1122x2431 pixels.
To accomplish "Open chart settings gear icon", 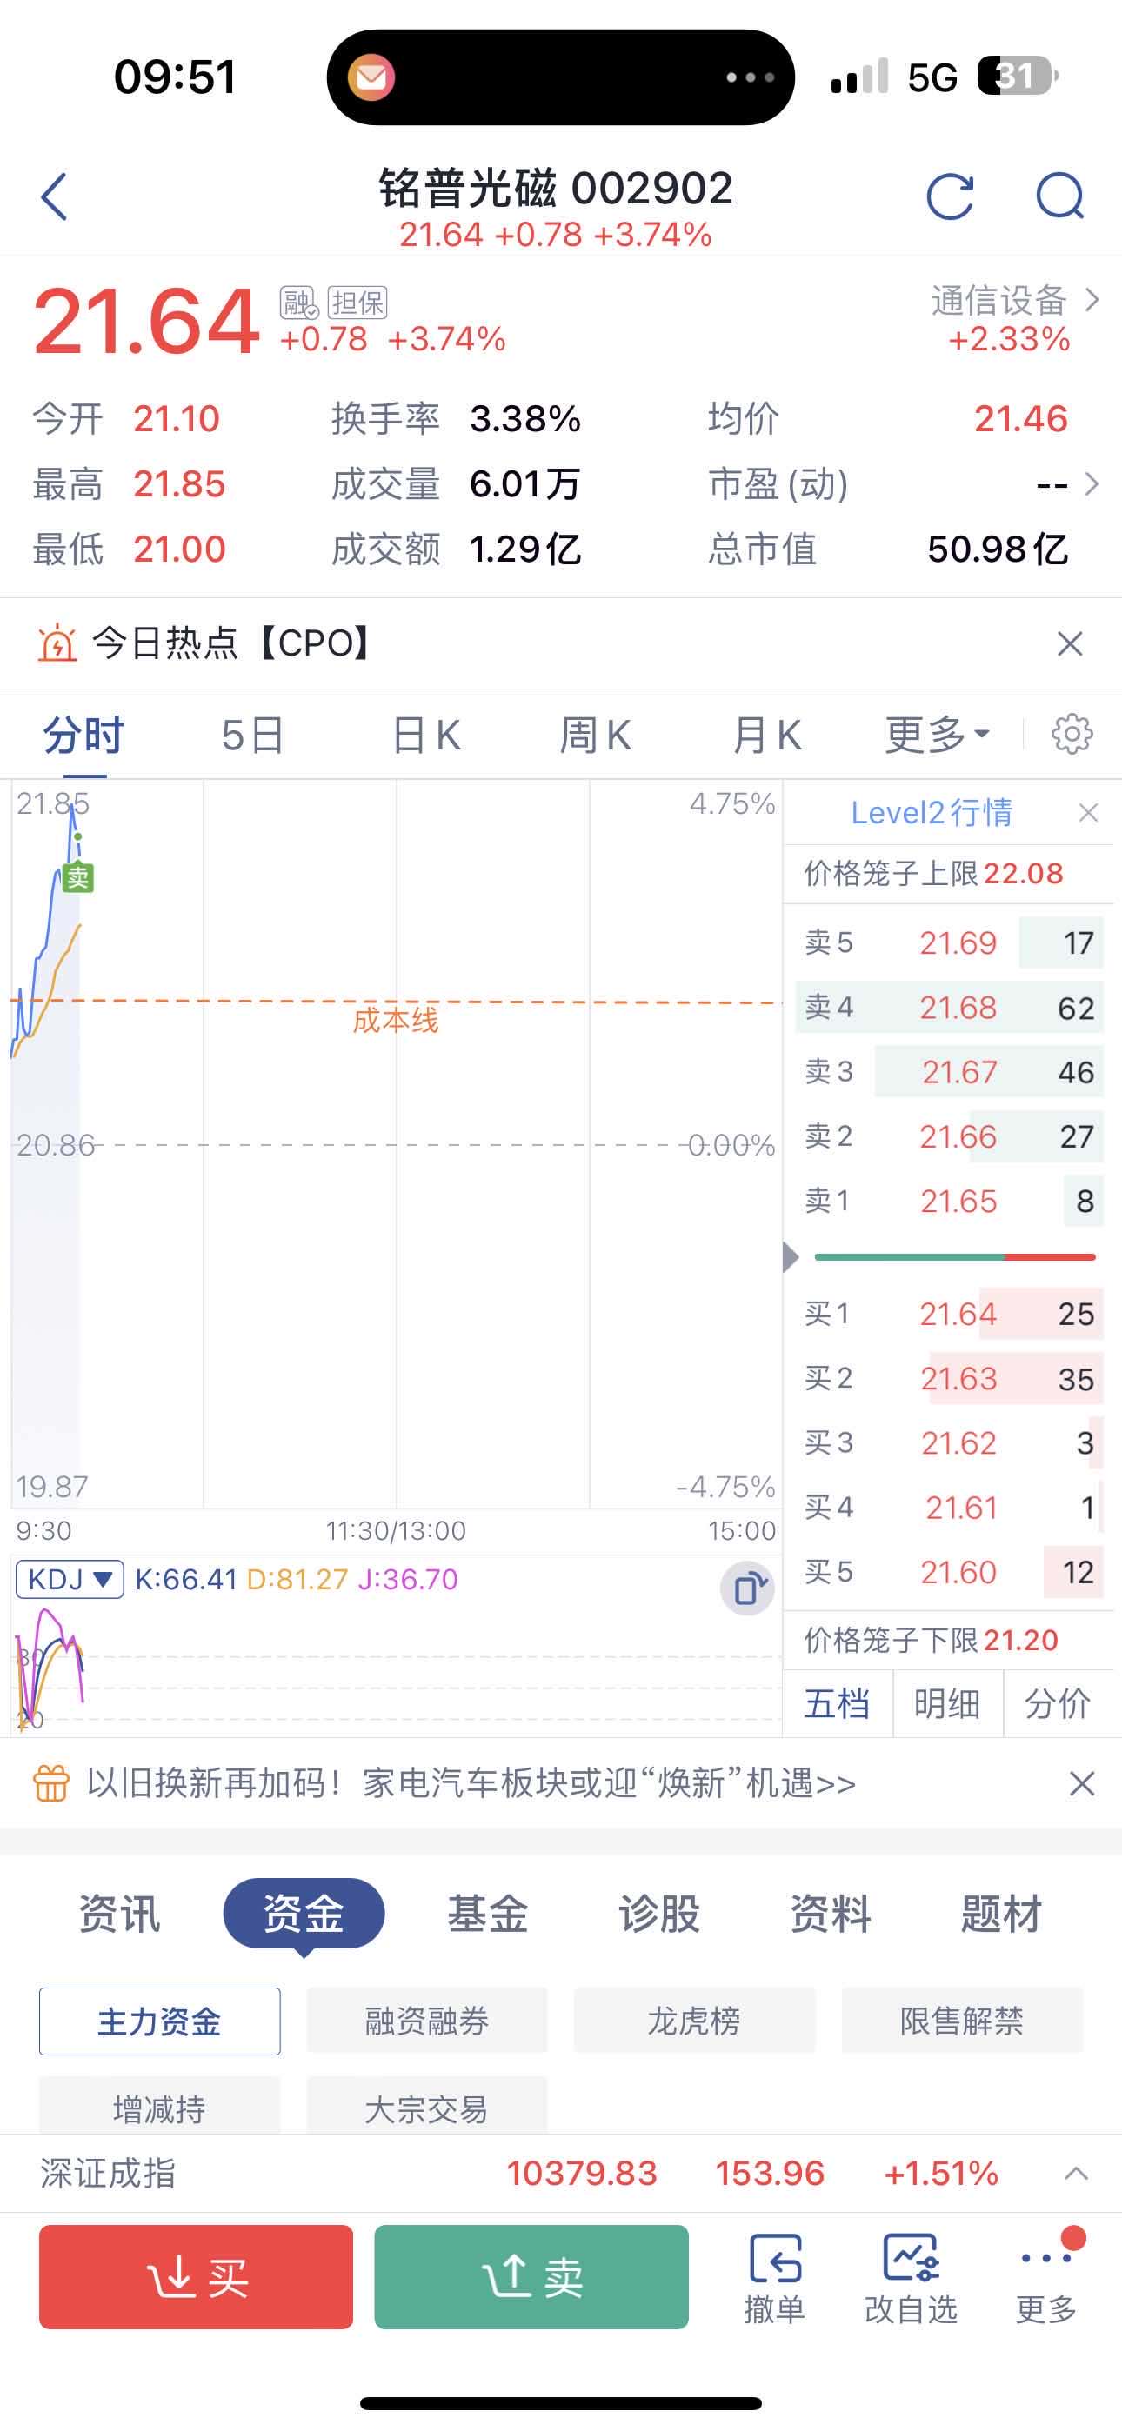I will [x=1072, y=734].
